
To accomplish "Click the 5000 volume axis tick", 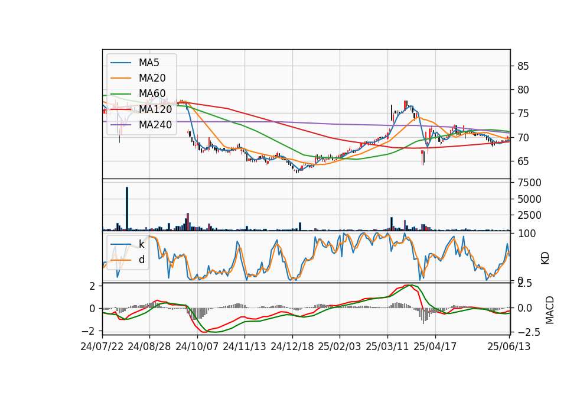I will pyautogui.click(x=529, y=199).
